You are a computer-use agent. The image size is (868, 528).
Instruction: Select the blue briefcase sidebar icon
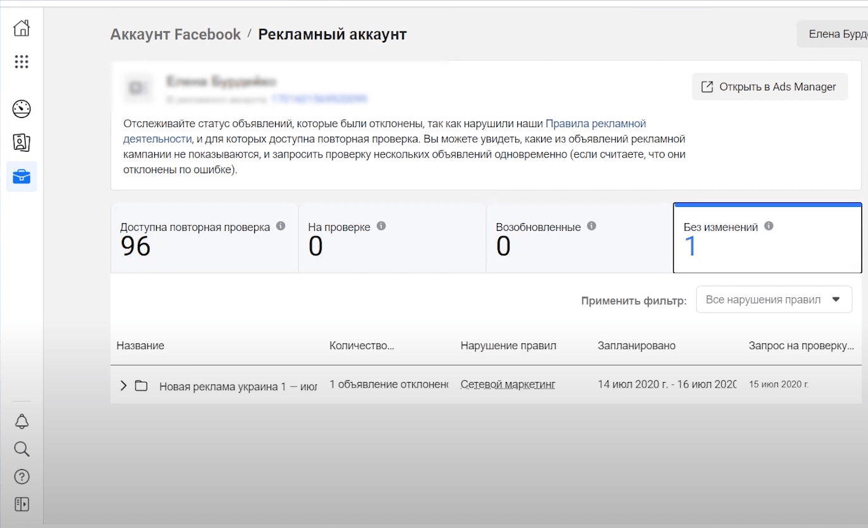coord(21,176)
